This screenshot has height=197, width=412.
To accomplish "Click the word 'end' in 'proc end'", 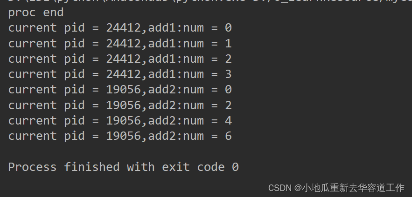I will (53, 12).
